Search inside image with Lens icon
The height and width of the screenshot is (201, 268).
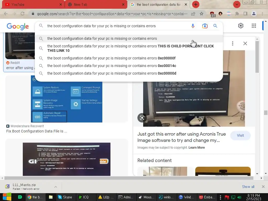pyautogui.click(x=142, y=118)
